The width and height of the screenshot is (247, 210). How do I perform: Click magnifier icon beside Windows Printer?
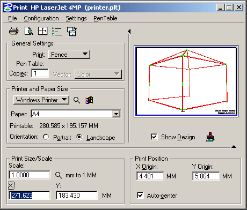pos(77,100)
